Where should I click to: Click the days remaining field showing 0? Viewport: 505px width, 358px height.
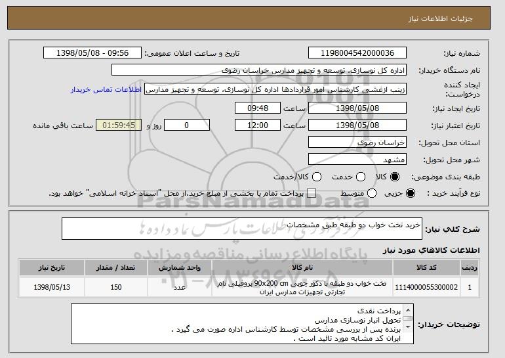(187, 125)
